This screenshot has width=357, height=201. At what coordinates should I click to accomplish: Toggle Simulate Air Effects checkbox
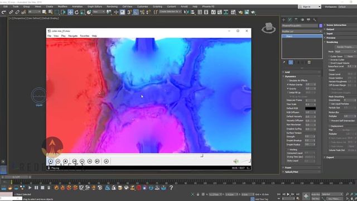288,80
